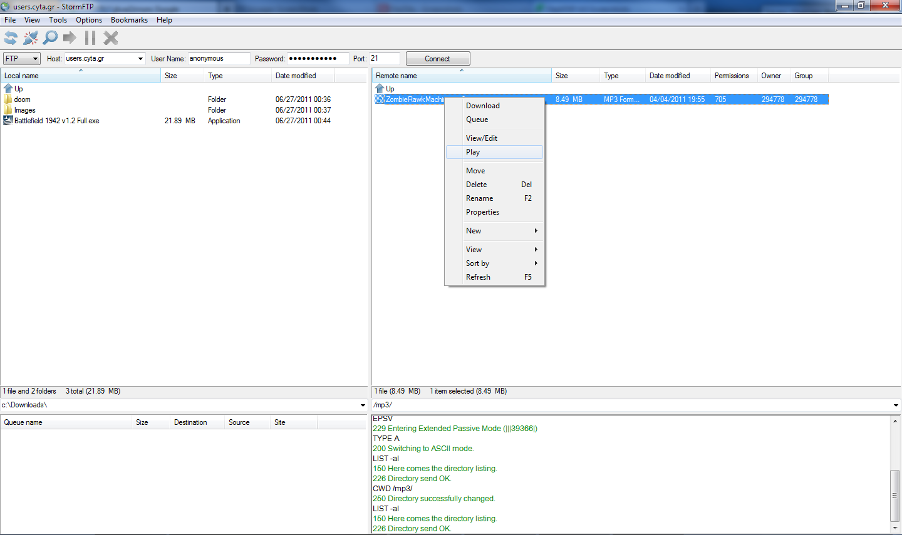Select the Disconnect icon on the toolbar
The height and width of the screenshot is (535, 902).
[30, 38]
